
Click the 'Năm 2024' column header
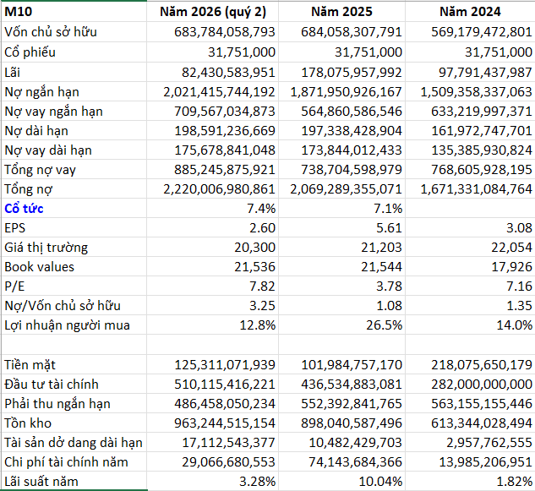click(470, 12)
